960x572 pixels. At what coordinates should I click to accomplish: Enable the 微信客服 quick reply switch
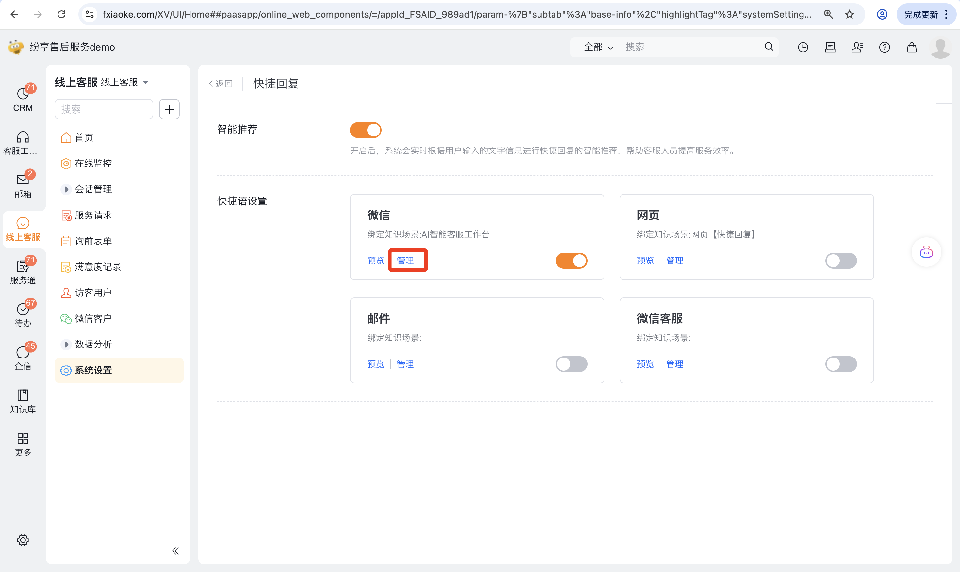(840, 364)
